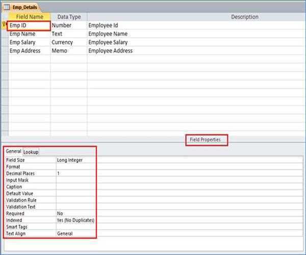The width and height of the screenshot is (306, 255).
Task: Click the Data Type column header
Action: pyautogui.click(x=69, y=17)
